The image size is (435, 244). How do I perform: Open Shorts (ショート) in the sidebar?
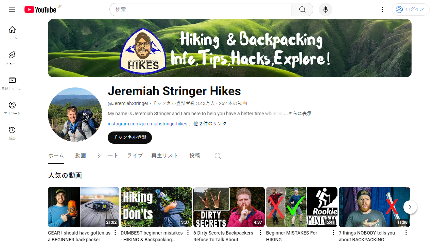coord(12,58)
